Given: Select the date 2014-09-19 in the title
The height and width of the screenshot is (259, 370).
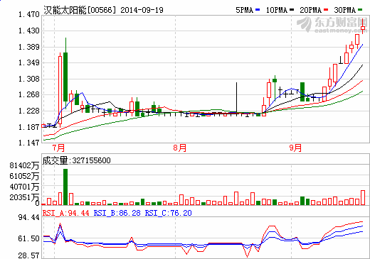Looking at the screenshot, I should [x=142, y=10].
